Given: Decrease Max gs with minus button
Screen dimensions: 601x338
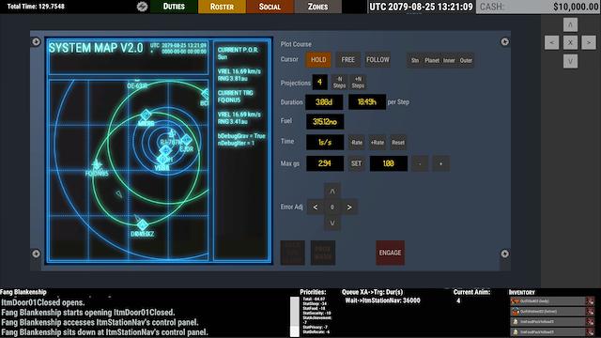Looking at the screenshot, I should (x=420, y=163).
